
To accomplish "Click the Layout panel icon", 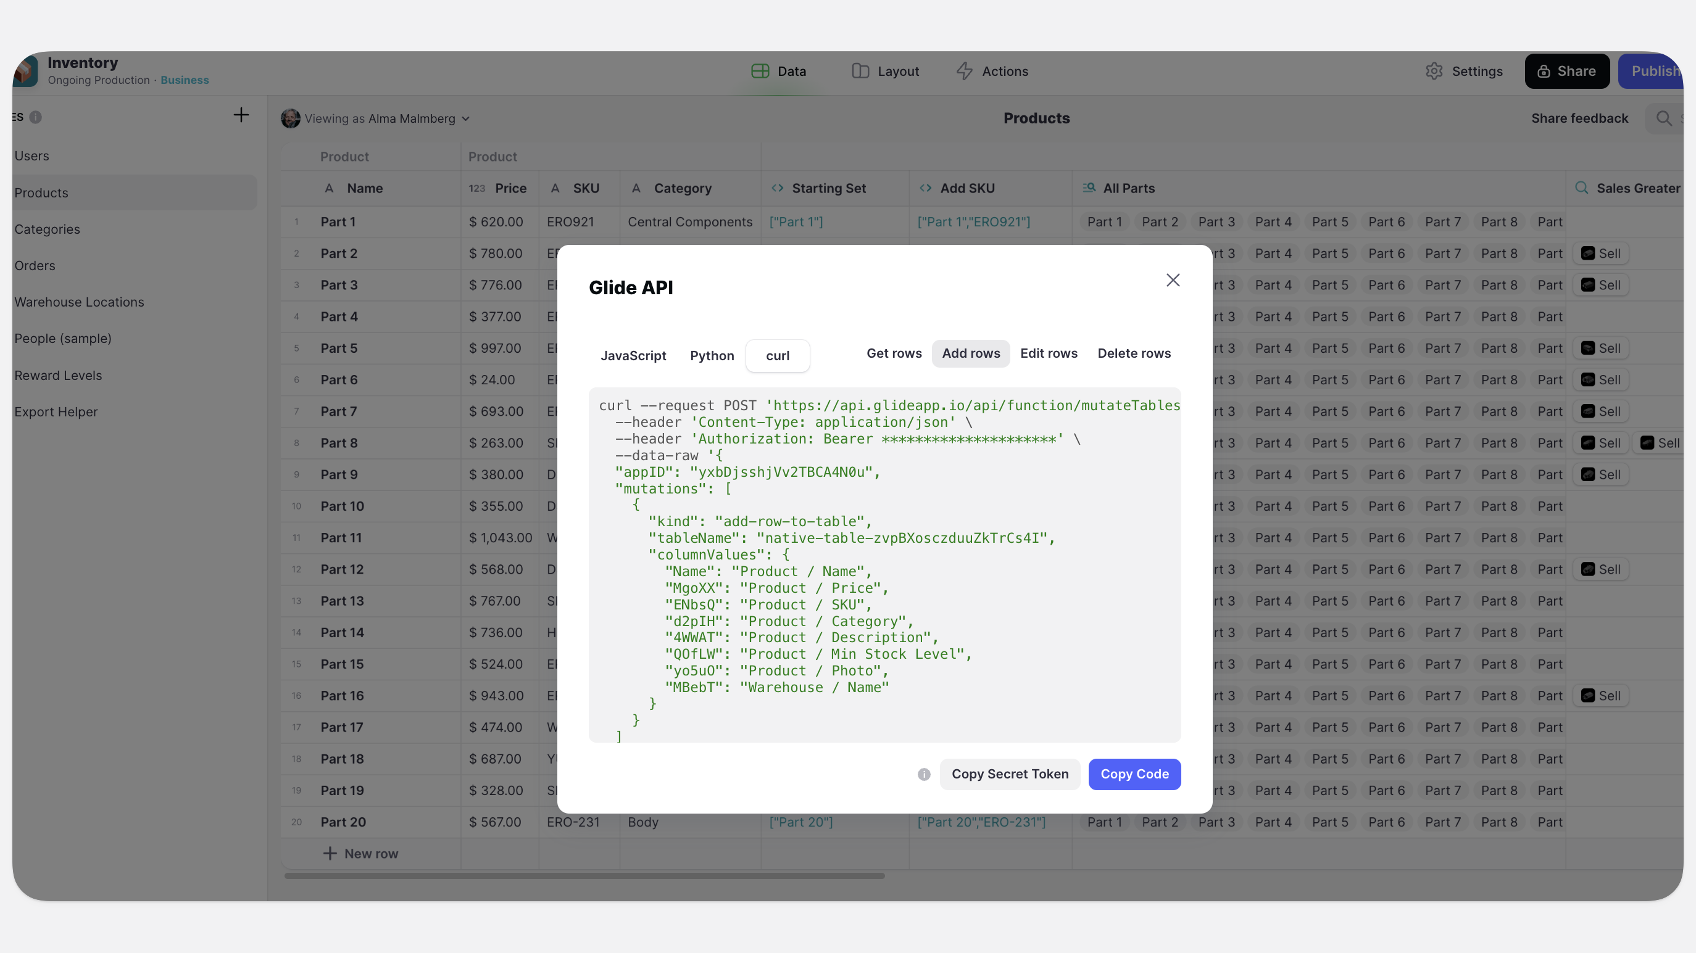I will [860, 71].
